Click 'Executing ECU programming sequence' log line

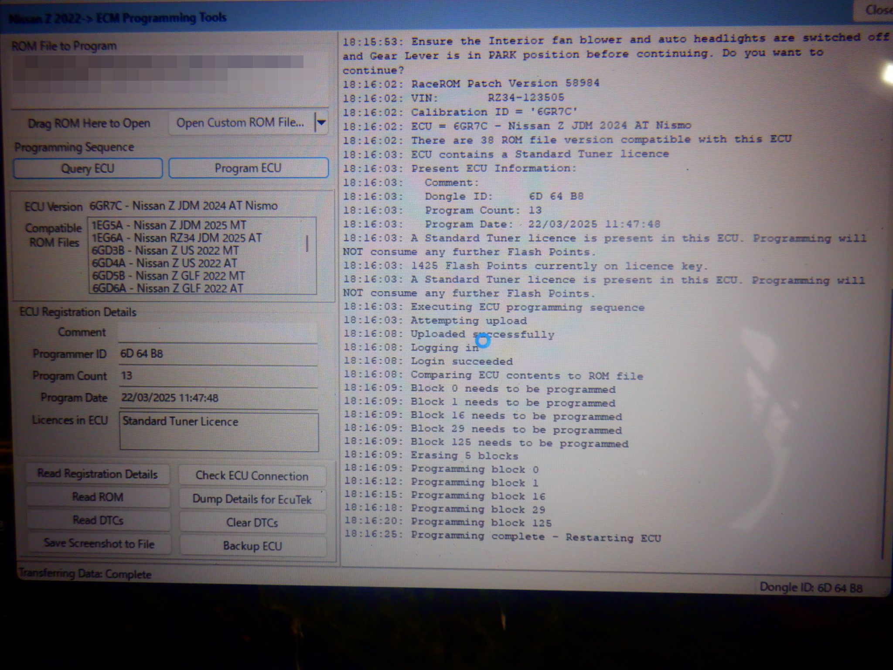(x=494, y=307)
